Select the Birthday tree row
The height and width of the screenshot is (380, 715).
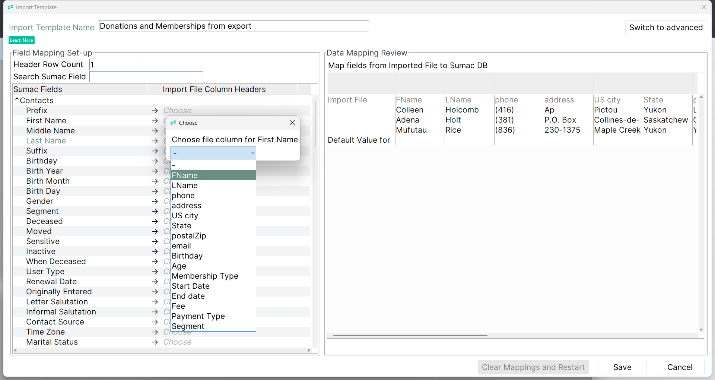coord(41,161)
